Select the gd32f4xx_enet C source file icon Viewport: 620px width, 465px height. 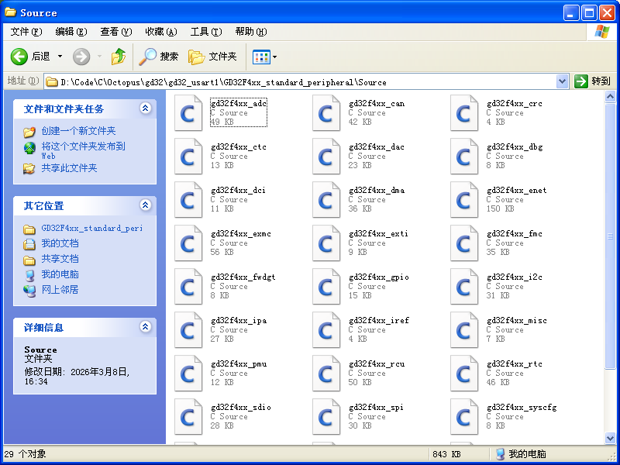(464, 200)
